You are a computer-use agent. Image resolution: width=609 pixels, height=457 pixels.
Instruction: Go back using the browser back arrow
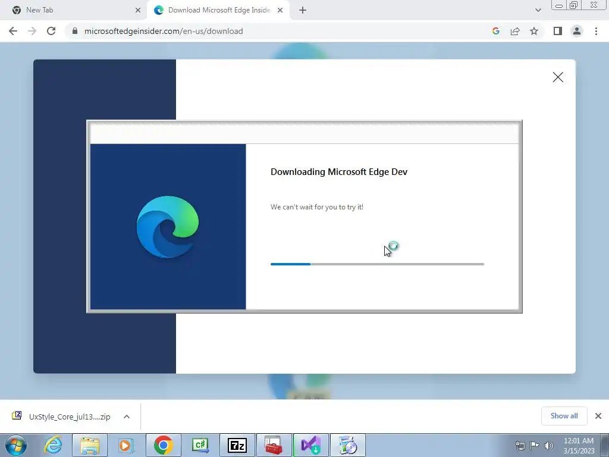pos(13,31)
